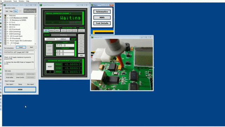Open Test Details
The height and width of the screenshot is (127, 225).
[102, 23]
